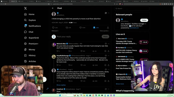Image resolution: width=174 pixels, height=97 pixels.
Task: Open Articles in sidebar
Action: click(30, 61)
